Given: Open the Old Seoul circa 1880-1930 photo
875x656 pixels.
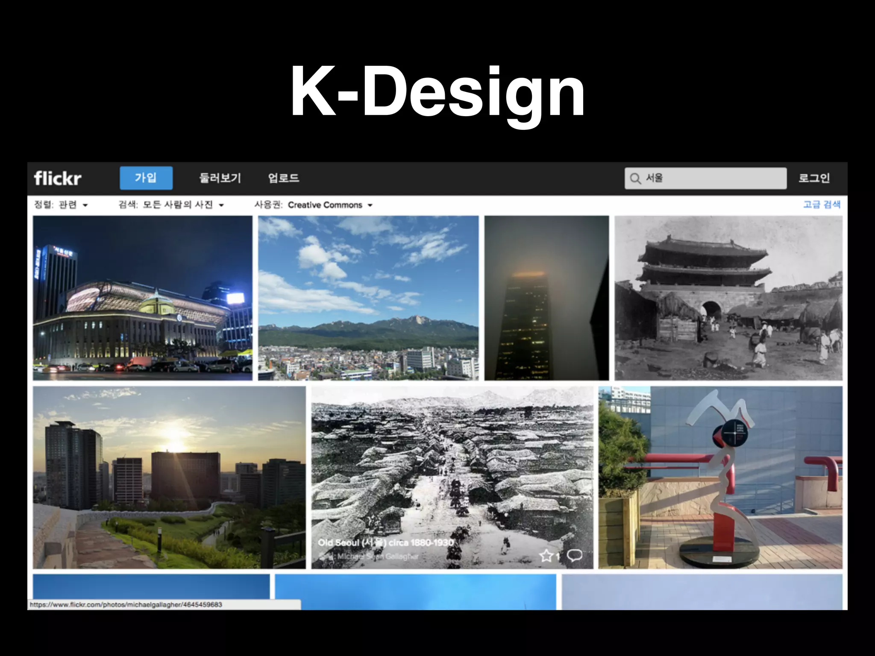Looking at the screenshot, I should 452,477.
